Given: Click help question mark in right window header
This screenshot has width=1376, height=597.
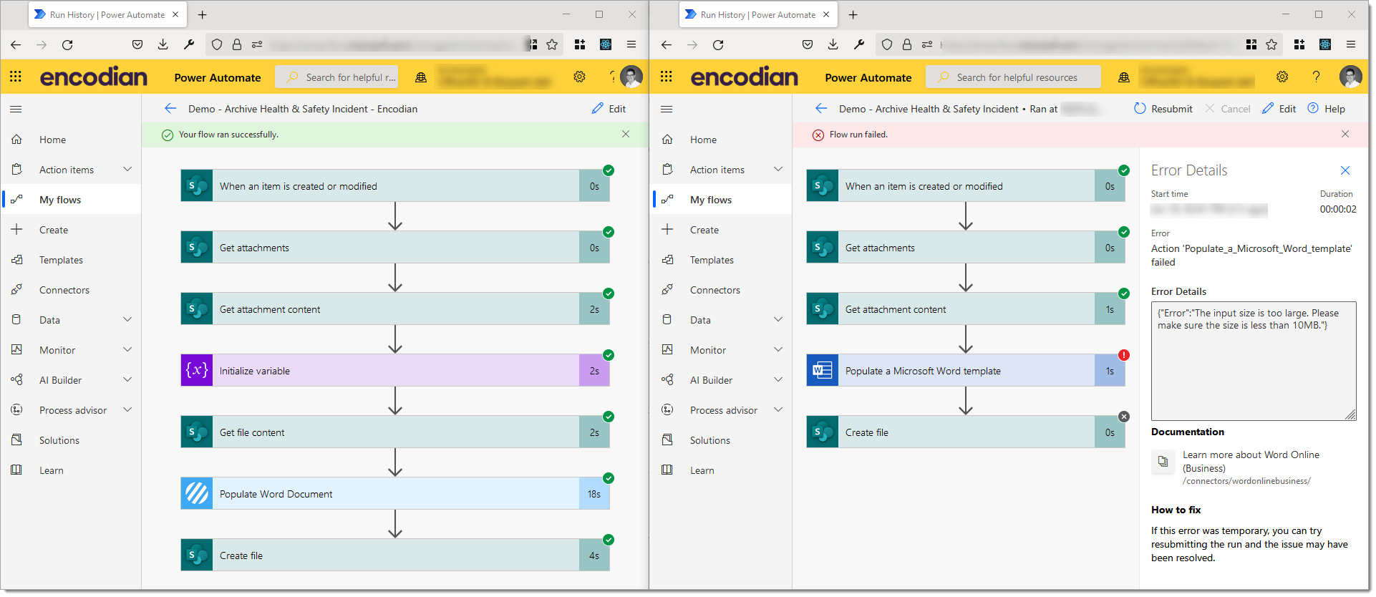Looking at the screenshot, I should 1316,77.
